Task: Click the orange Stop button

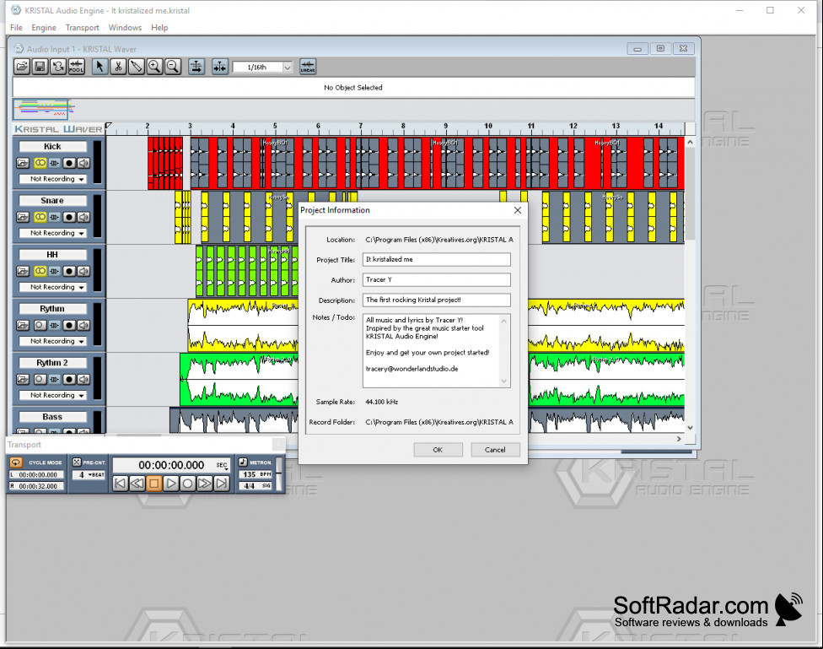Action: tap(153, 484)
